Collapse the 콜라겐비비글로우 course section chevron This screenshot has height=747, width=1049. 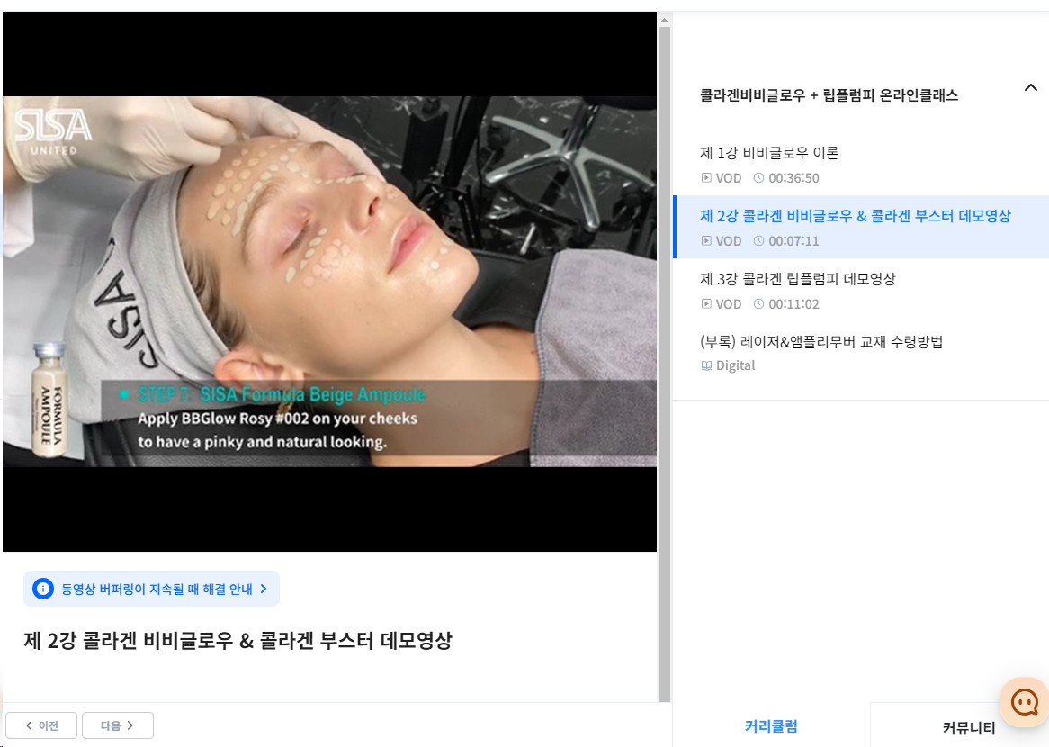tap(1031, 88)
